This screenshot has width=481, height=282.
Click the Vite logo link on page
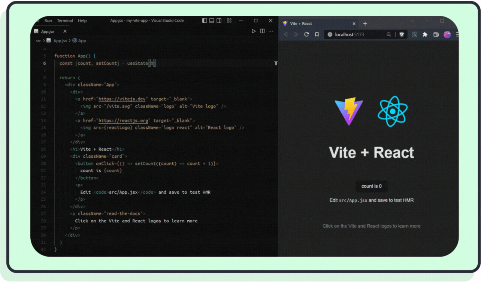pos(348,111)
